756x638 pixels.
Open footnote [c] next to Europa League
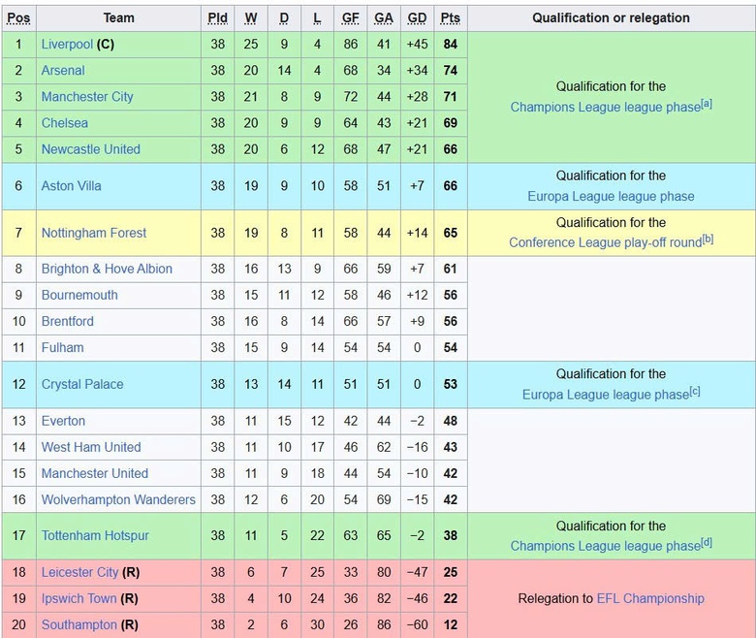tap(695, 392)
